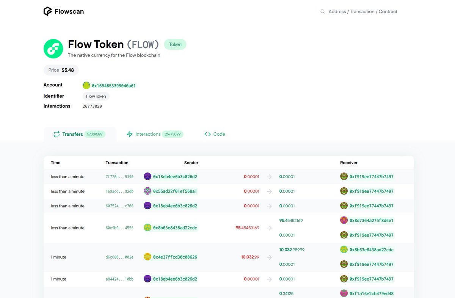Click the Time column header
The height and width of the screenshot is (298, 455).
(56, 163)
